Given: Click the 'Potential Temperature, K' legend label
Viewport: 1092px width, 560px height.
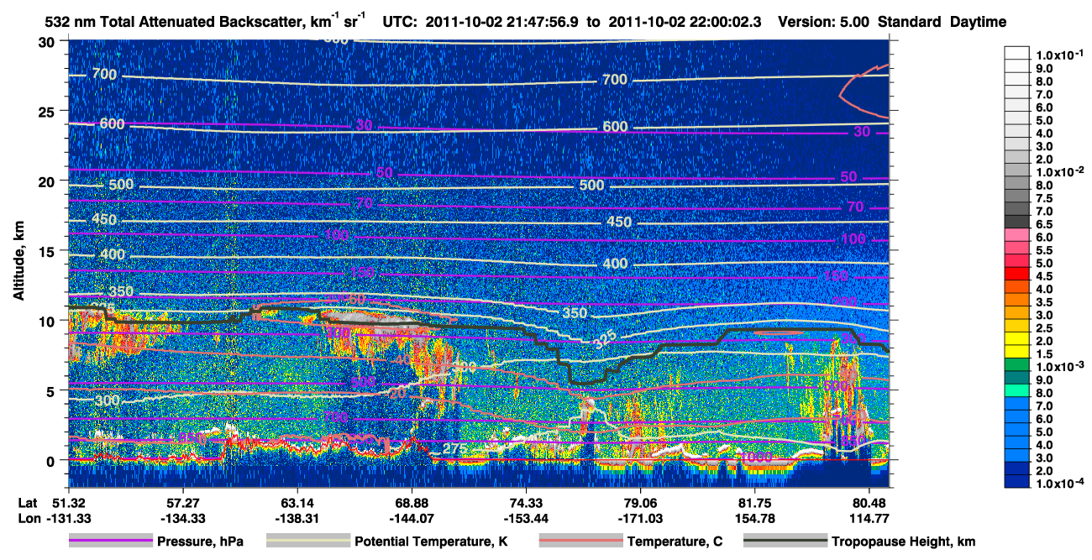Looking at the screenshot, I should [x=431, y=542].
